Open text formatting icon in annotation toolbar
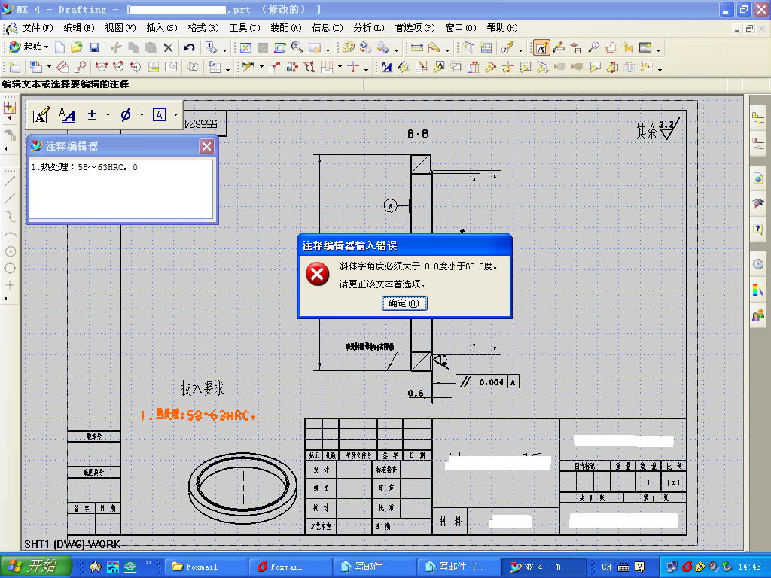This screenshot has height=578, width=771. 41,115
